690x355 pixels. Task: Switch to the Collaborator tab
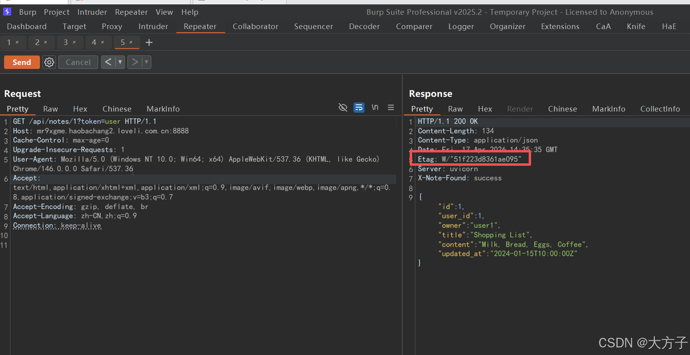(256, 26)
